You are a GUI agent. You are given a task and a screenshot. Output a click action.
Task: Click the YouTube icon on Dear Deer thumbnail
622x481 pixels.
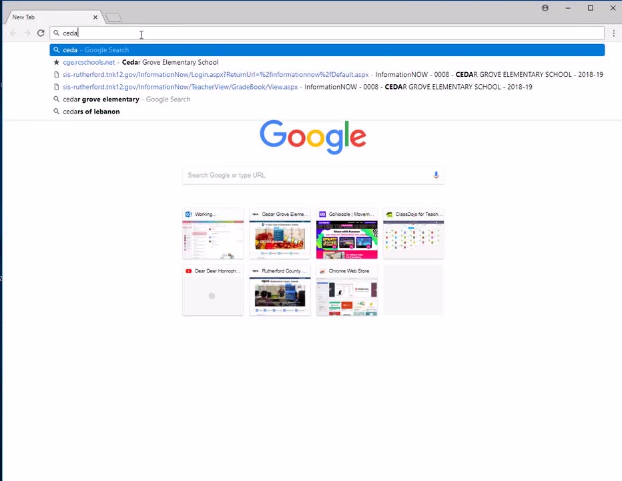[x=189, y=271]
